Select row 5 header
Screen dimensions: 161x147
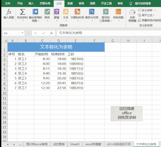(x=5, y=69)
